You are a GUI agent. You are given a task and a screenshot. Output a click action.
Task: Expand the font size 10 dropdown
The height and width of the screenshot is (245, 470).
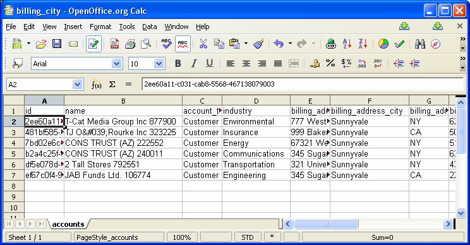[x=159, y=64]
